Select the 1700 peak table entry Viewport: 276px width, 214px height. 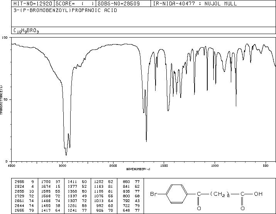click(51, 182)
